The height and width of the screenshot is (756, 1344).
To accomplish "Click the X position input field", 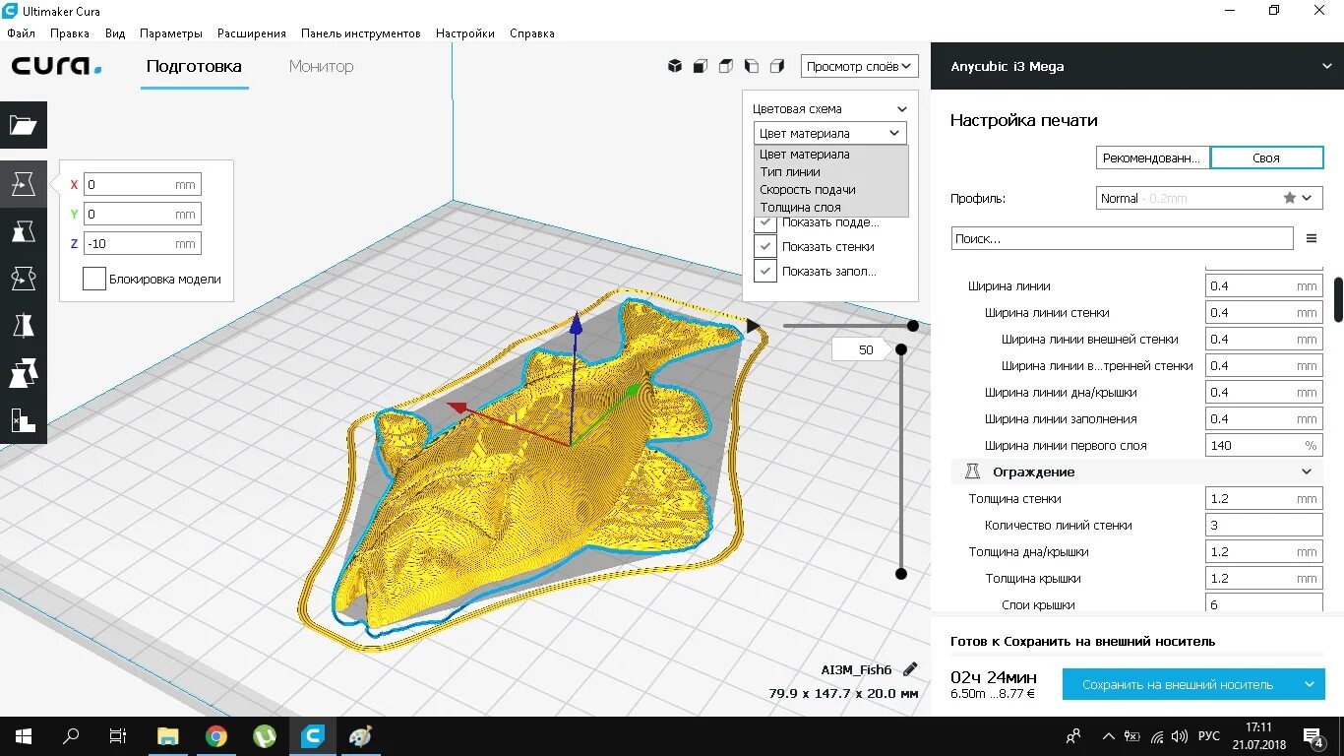I will point(143,184).
